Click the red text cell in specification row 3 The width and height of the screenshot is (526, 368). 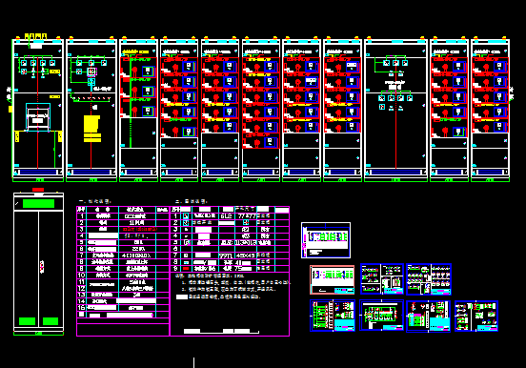tap(139, 230)
